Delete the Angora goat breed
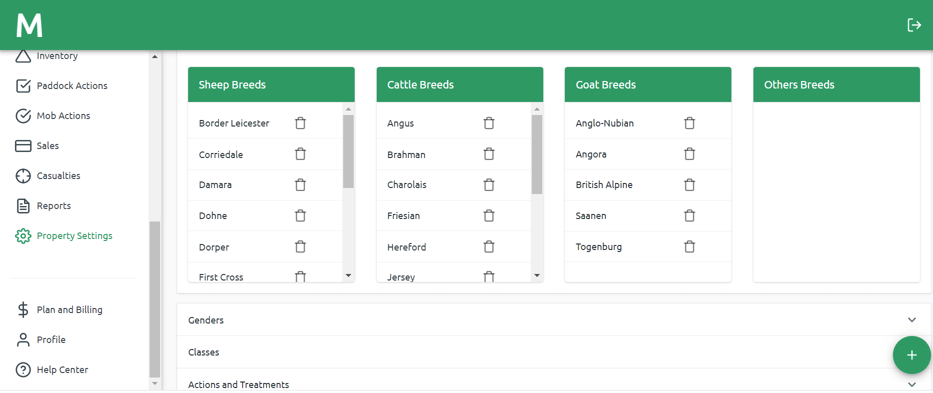 pos(689,154)
